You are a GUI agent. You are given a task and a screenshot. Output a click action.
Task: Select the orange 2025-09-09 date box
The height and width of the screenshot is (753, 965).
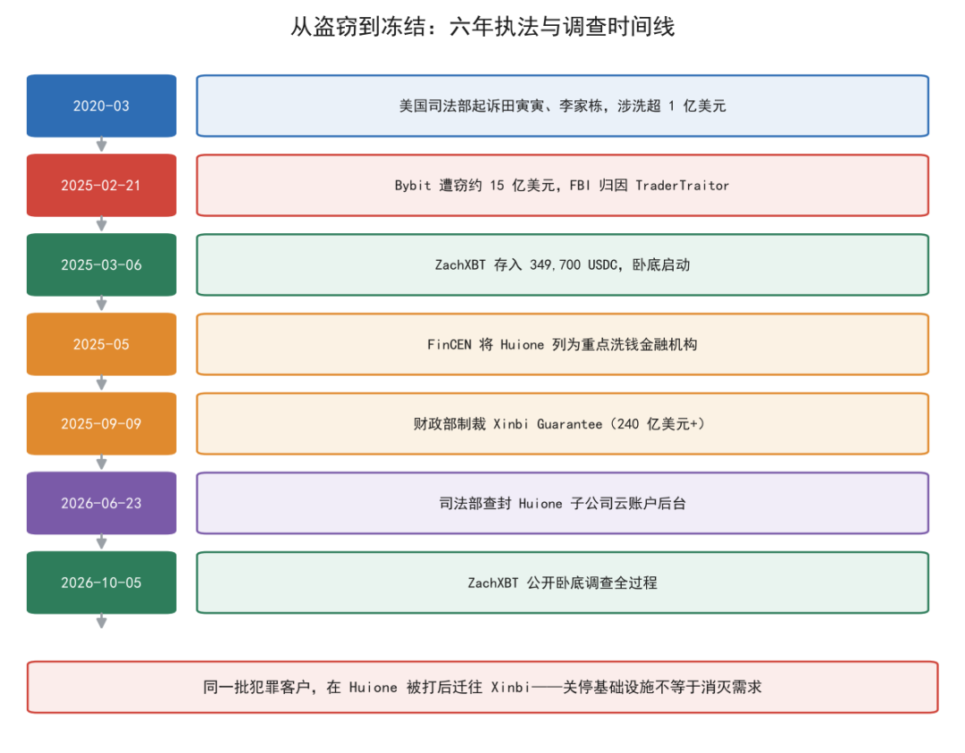click(x=102, y=423)
